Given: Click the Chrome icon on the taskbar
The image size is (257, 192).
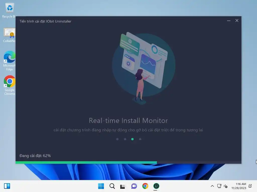Looking at the screenshot, I should coord(145,186).
